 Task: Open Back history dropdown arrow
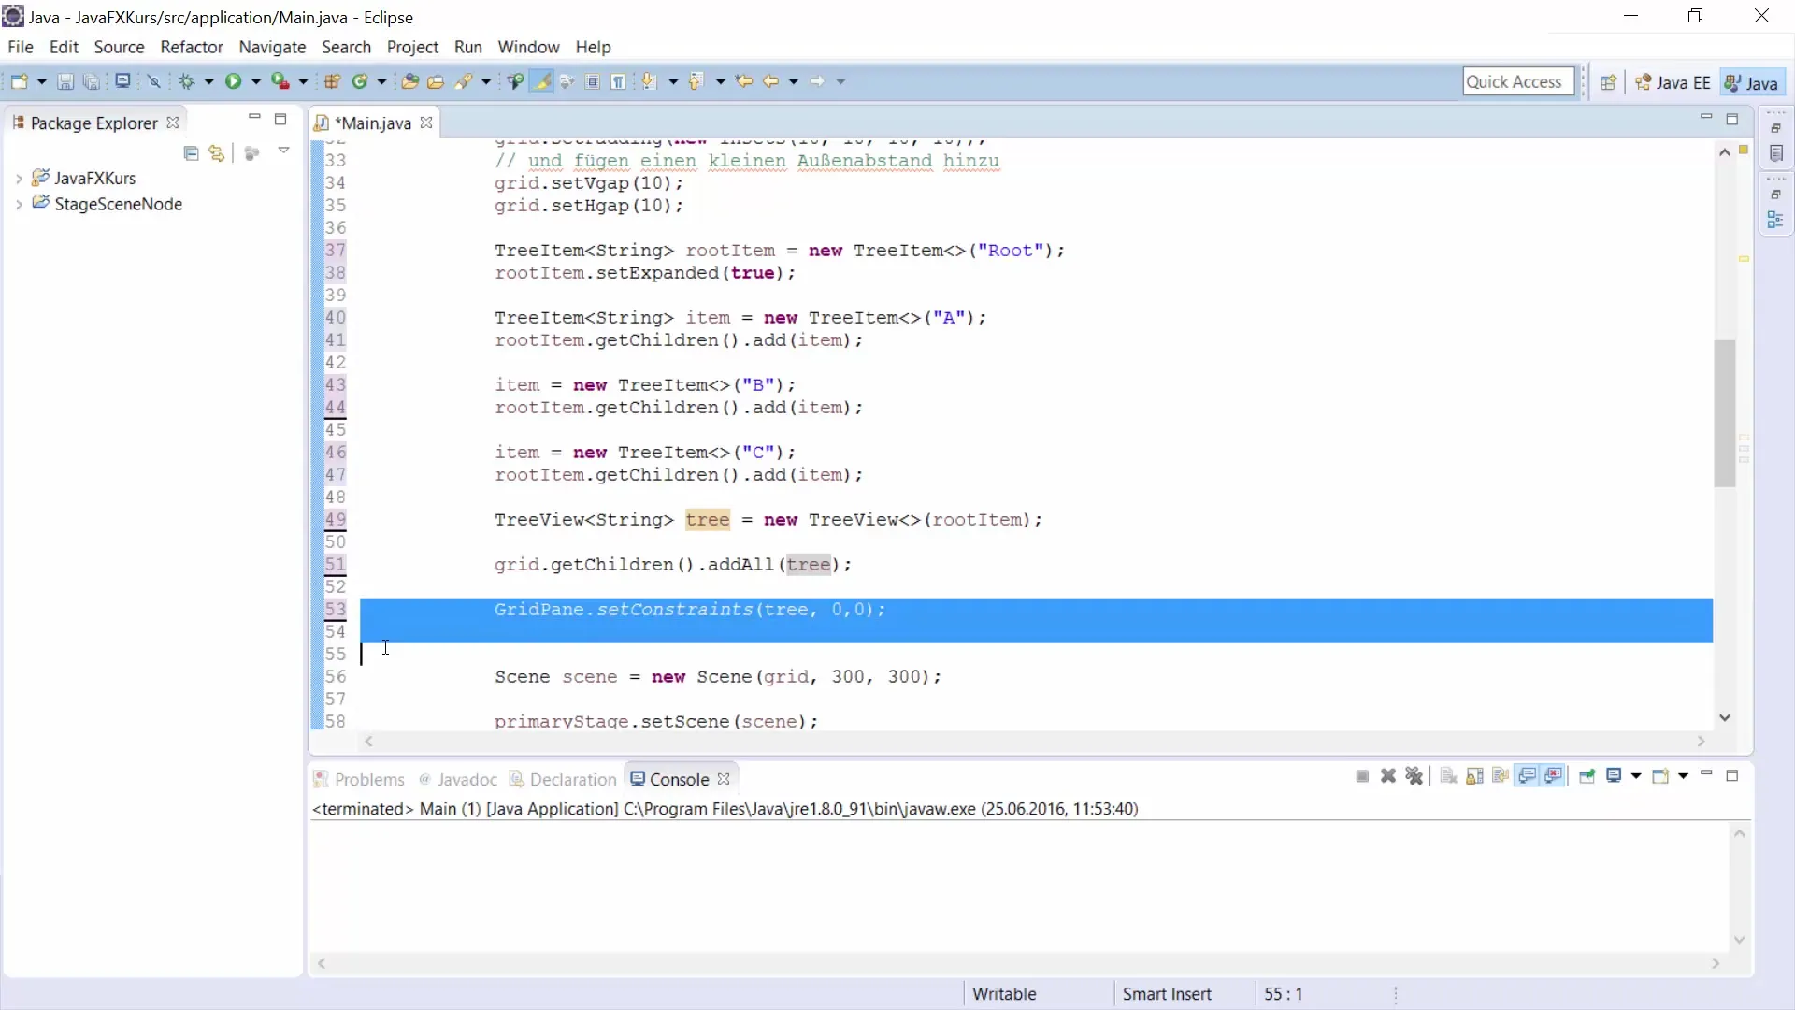(793, 81)
